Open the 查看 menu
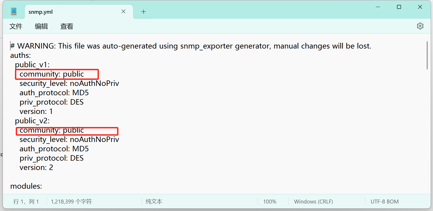The image size is (433, 211). point(67,26)
